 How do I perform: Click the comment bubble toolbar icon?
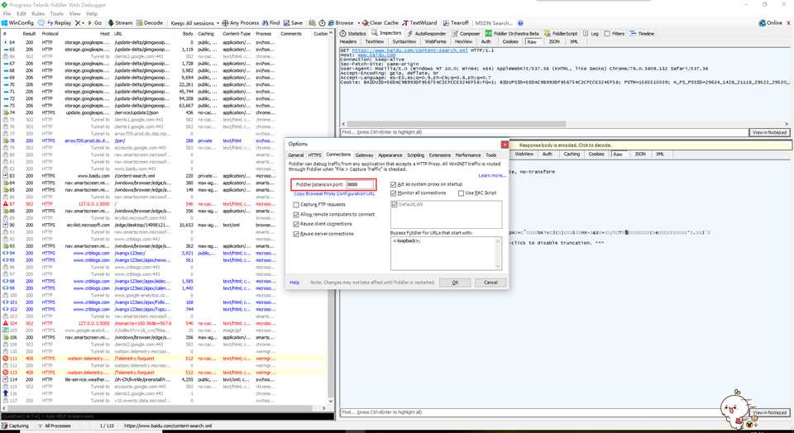click(x=41, y=23)
